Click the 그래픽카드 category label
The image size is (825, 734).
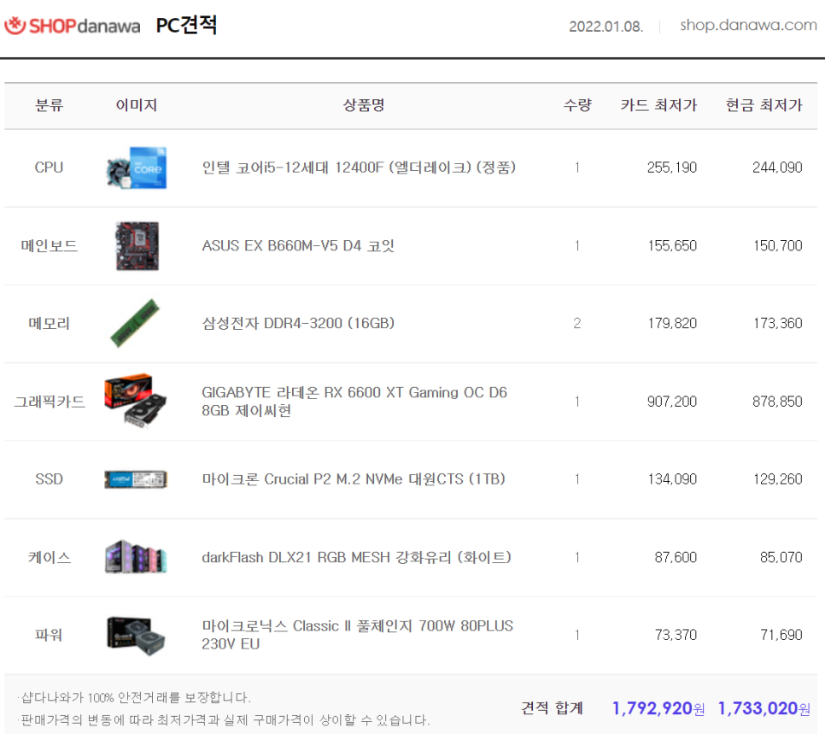pyautogui.click(x=49, y=402)
